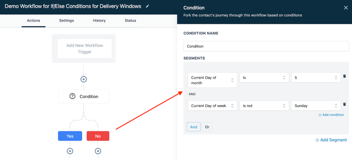This screenshot has height=159, width=352.
Task: Click the Add Segment link
Action: [331, 140]
